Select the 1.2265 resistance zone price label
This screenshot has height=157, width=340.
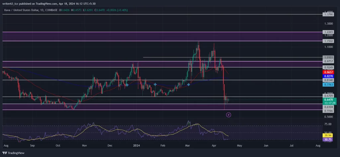pyautogui.click(x=328, y=32)
